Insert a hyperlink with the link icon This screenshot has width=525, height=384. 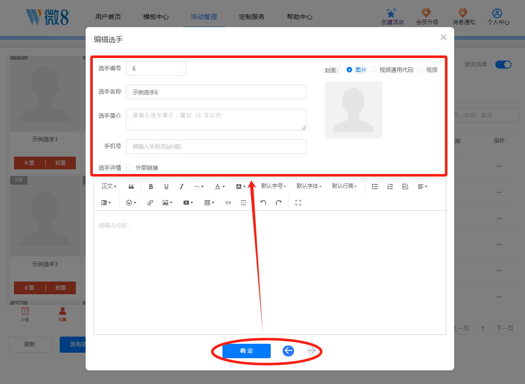[x=150, y=203]
